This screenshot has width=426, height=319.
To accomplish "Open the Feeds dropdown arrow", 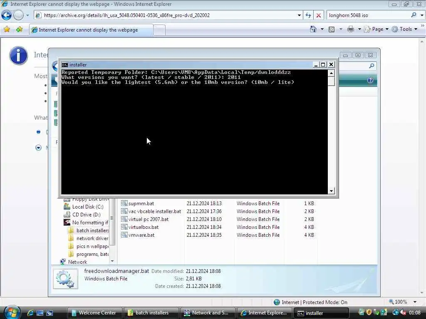I will click(341, 29).
